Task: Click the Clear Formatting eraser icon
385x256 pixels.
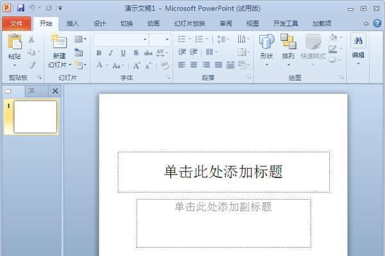Action: pos(164,66)
